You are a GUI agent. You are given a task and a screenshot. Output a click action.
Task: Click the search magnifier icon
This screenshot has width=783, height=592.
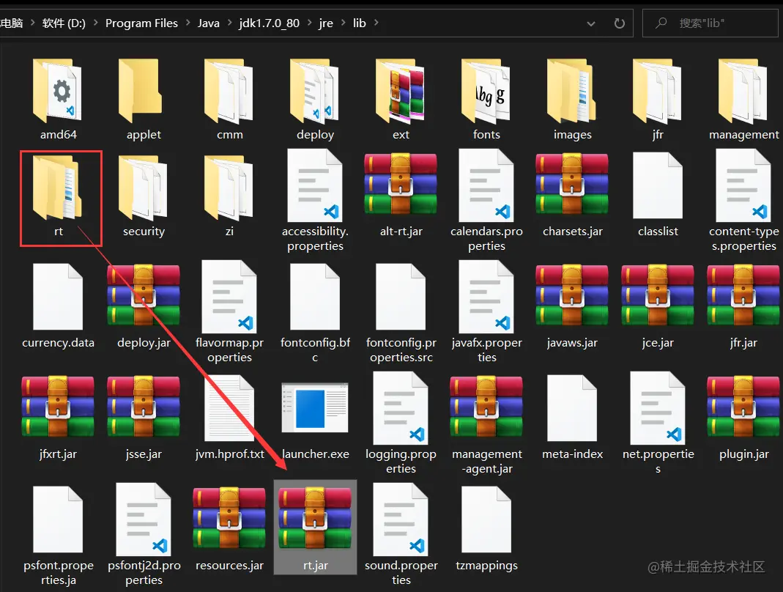pos(661,23)
